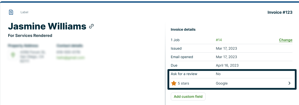The height and width of the screenshot is (105, 299).
Task: Click the orange 5 stars icon
Action: [174, 83]
